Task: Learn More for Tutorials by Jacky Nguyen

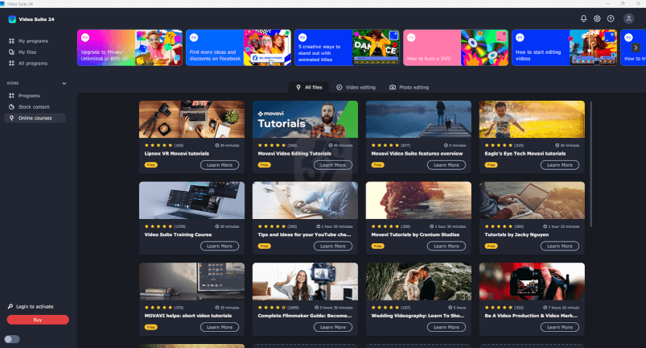Action: coord(559,246)
